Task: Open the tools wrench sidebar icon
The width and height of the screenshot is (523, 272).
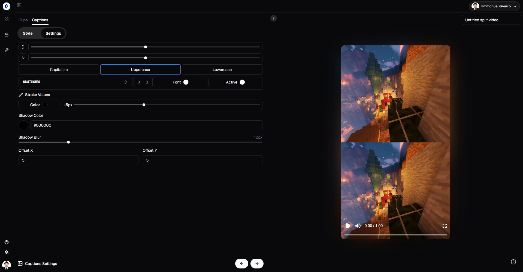Action: pyautogui.click(x=7, y=50)
